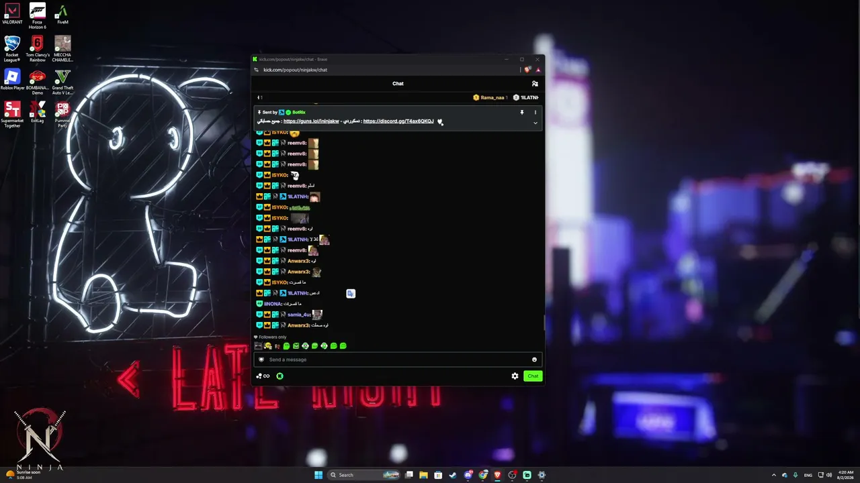Screen dimensions: 860x483
Task: Open the Rocket League desktop icon
Action: tap(12, 48)
